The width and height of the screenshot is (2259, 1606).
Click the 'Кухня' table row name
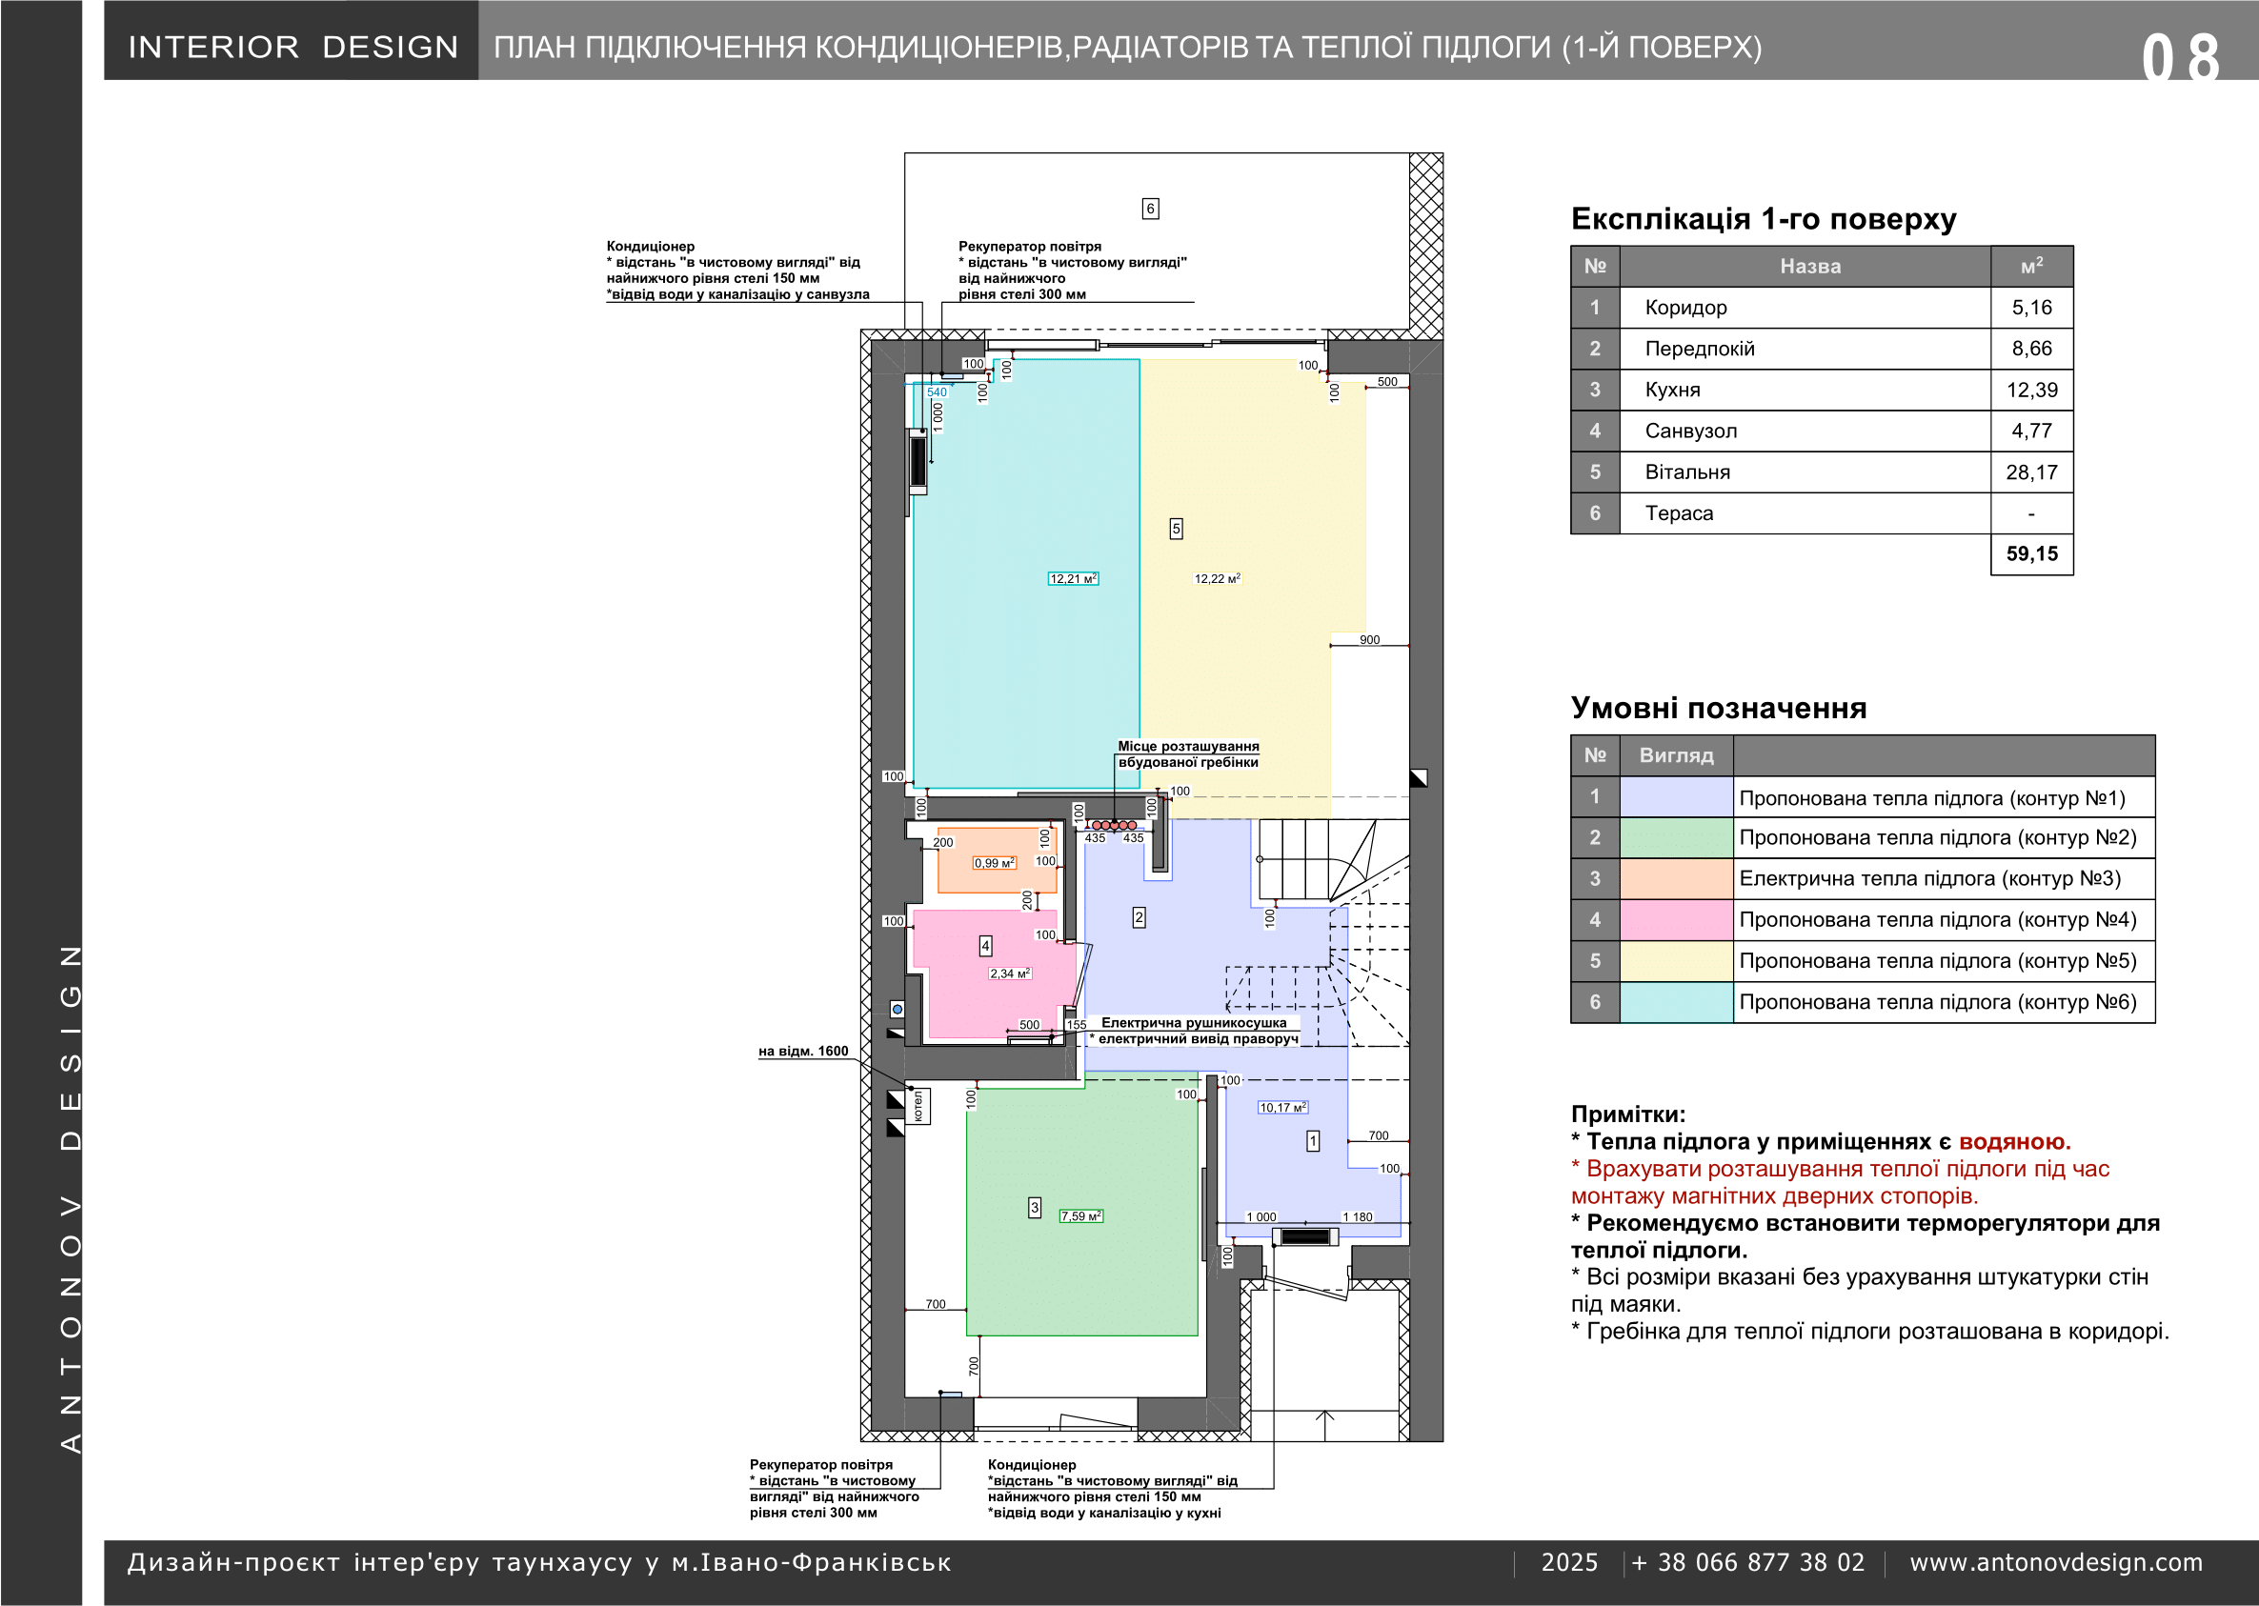pos(1672,390)
